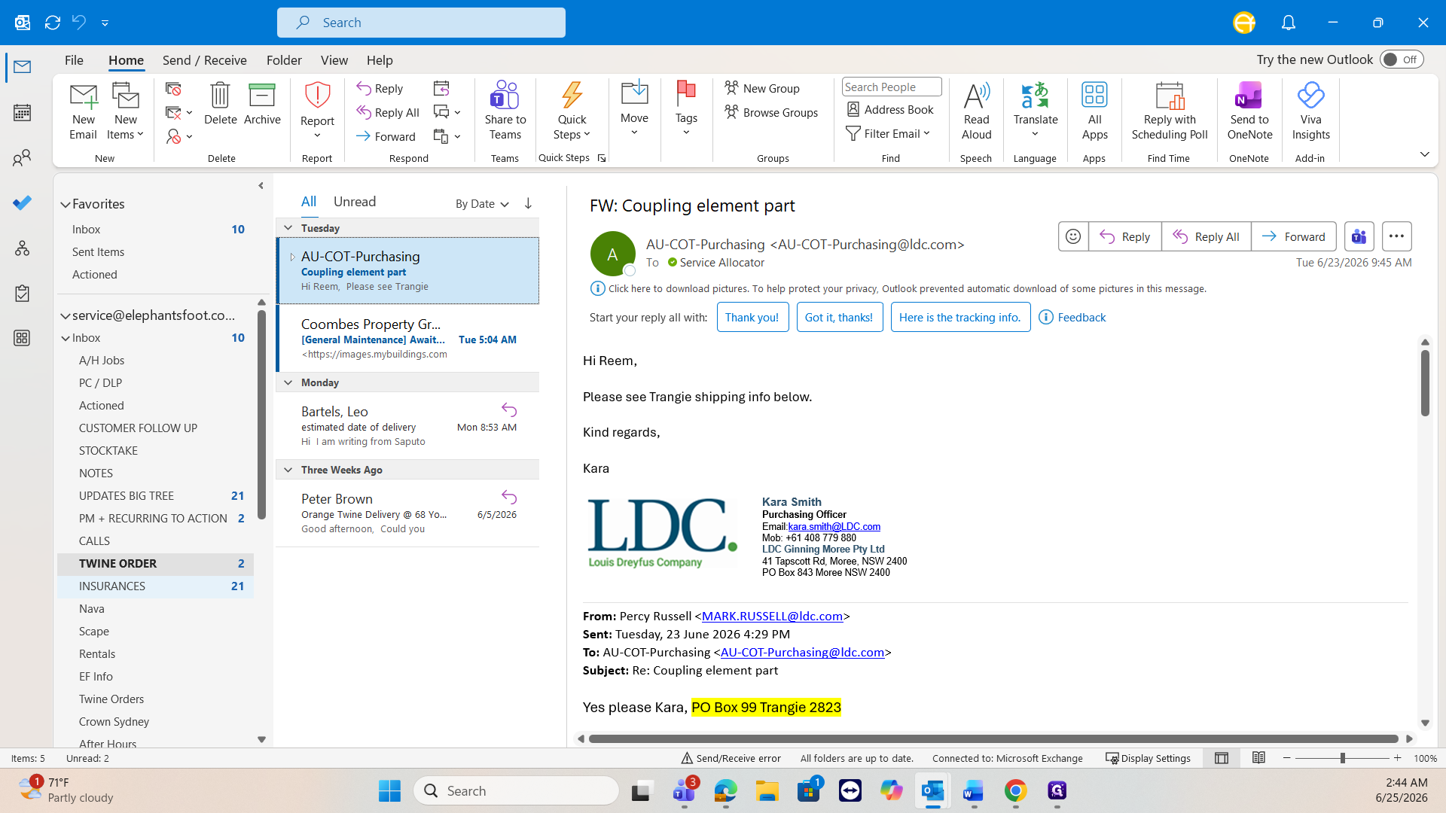
Task: Open People contacts in navigation bar
Action: (x=23, y=158)
